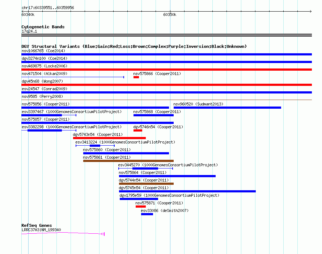Screen dimensions: 322x254
Task: Open esv24547 (Conrad2009) label
Action: (45, 89)
